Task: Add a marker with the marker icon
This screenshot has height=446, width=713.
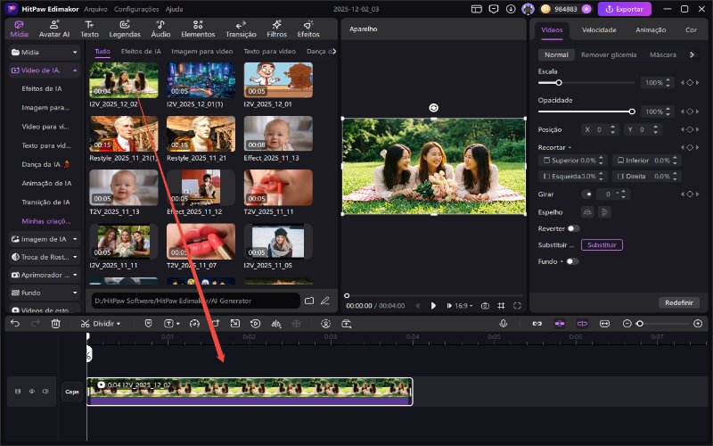Action: click(x=148, y=324)
